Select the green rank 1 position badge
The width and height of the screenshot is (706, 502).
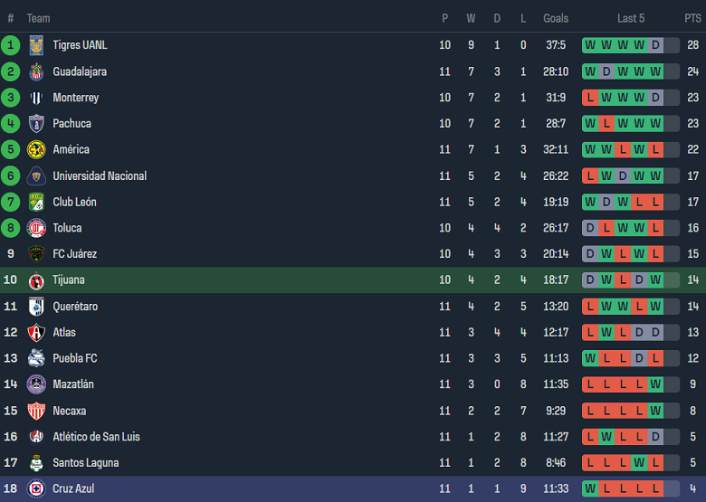[11, 45]
